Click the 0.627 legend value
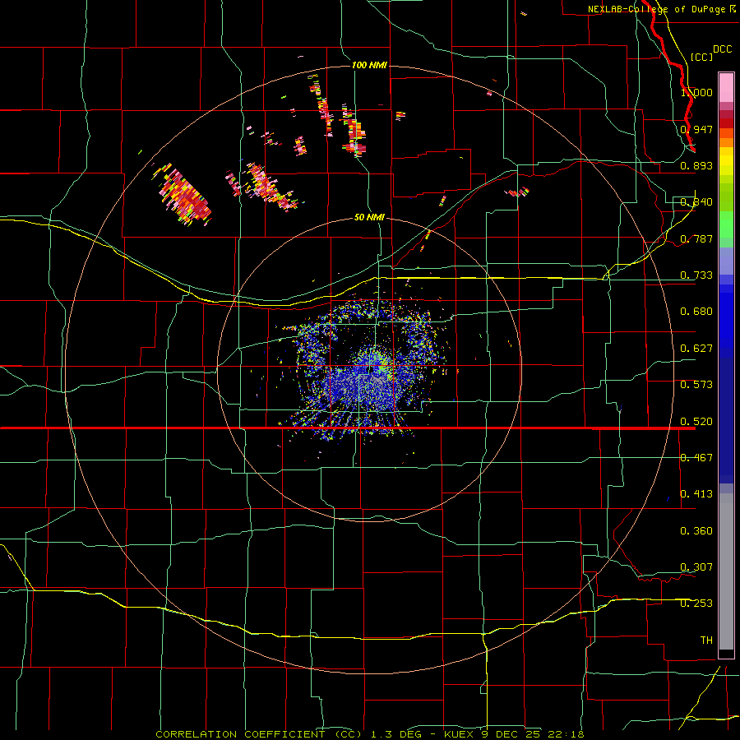The image size is (740, 740). [696, 349]
